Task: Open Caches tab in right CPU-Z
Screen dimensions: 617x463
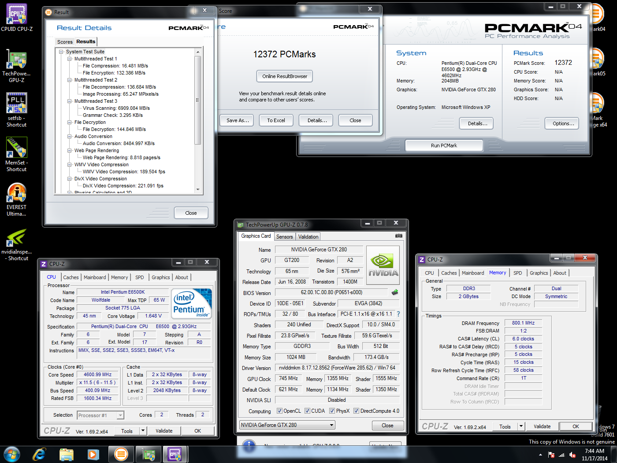Action: tap(449, 273)
